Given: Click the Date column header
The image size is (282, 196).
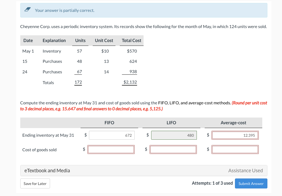Looking at the screenshot, I should click(28, 40).
